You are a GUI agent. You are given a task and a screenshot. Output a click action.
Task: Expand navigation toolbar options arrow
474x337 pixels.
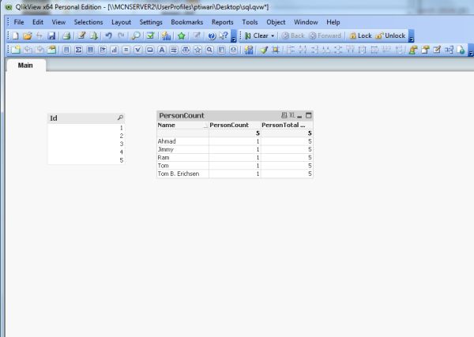[411, 36]
